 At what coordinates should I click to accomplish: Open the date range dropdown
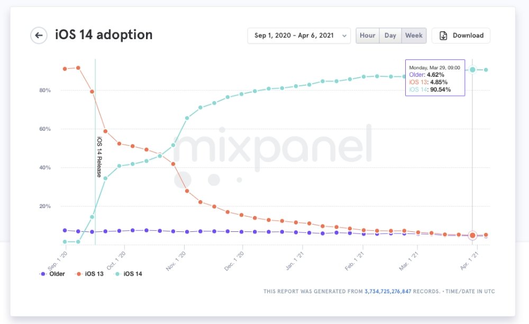298,35
